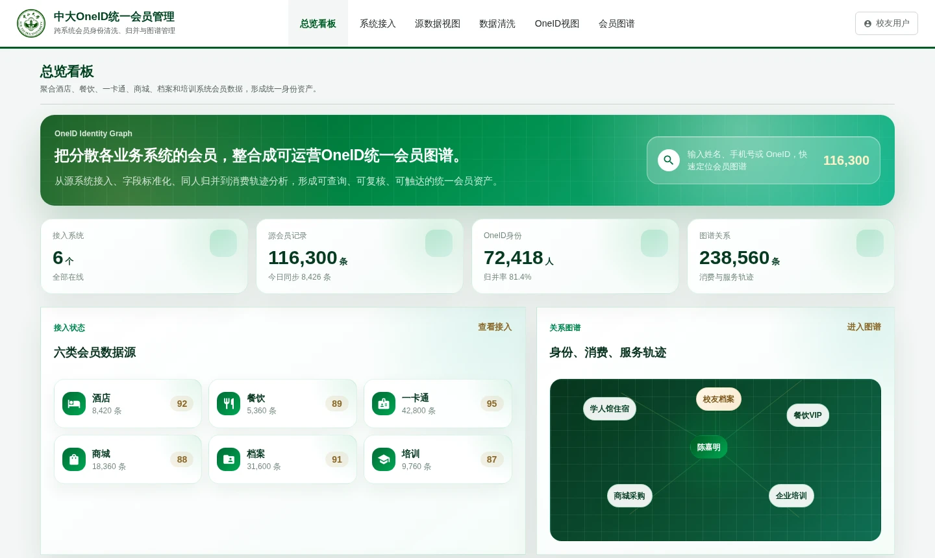Viewport: 935px width, 558px height.
Task: Go to the 源数据视图 tab
Action: click(438, 23)
